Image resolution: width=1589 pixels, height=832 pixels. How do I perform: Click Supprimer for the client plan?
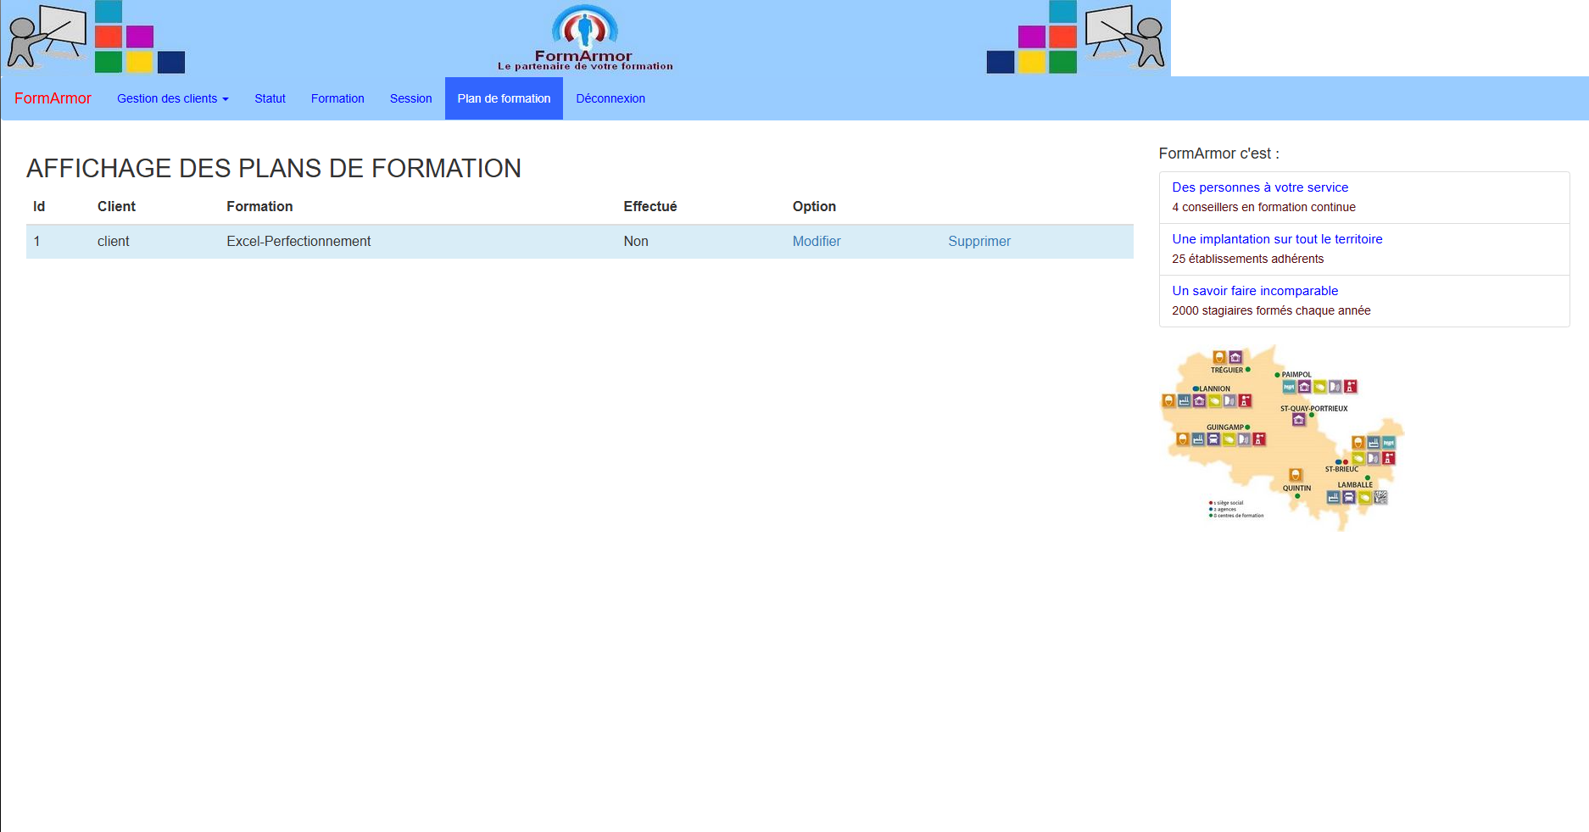[x=979, y=241]
